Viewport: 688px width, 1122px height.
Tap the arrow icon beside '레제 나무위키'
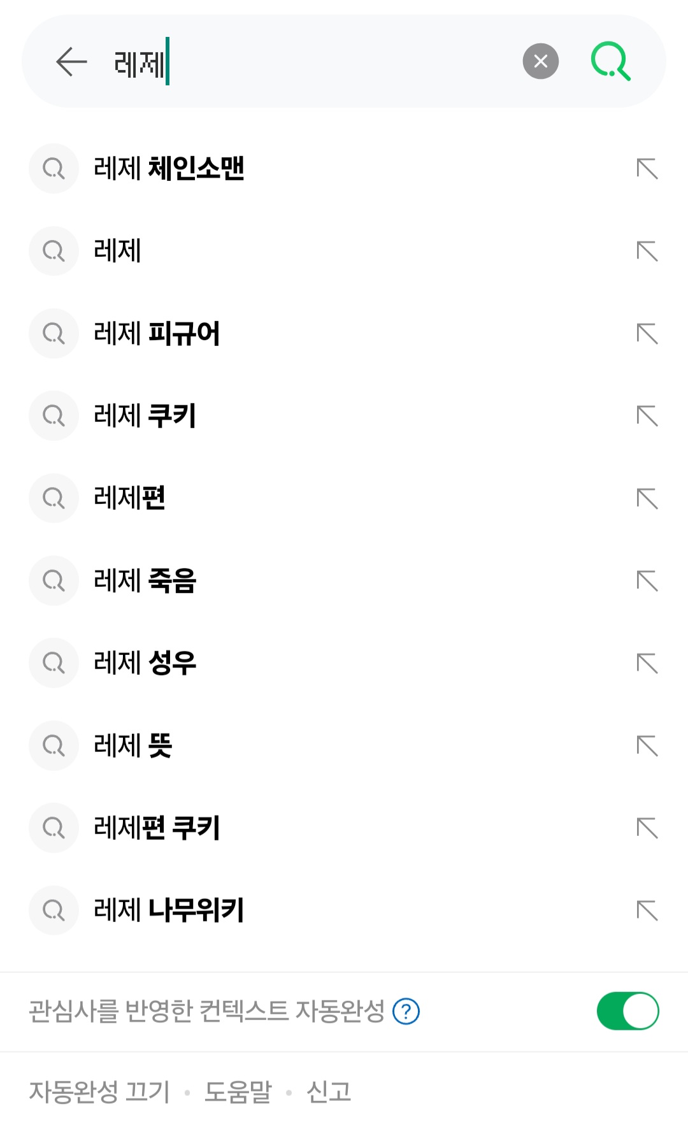647,910
